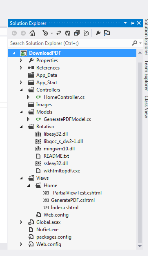149x257 pixels.
Task: Open Properties via the wrench icon
Action: [x=98, y=33]
